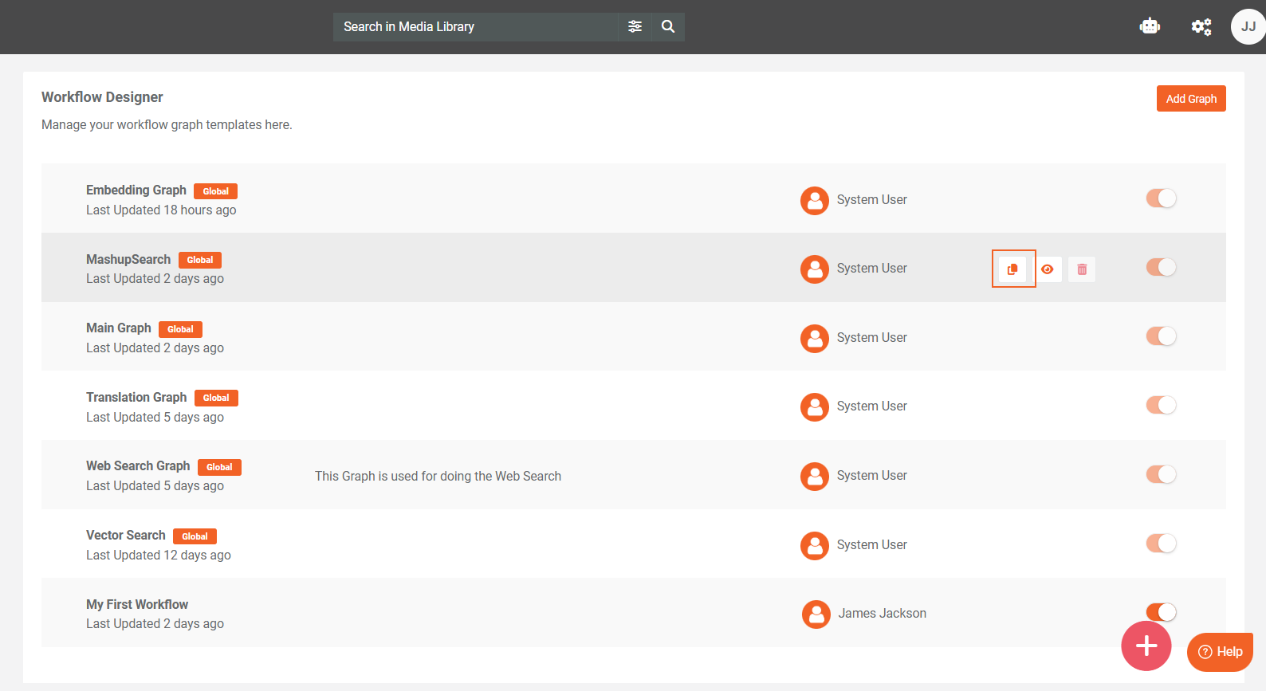The image size is (1266, 691).
Task: Select the Web Search Graph title
Action: point(138,466)
